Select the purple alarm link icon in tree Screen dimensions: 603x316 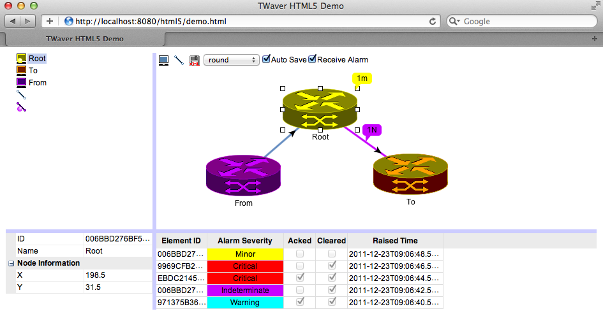coord(21,107)
